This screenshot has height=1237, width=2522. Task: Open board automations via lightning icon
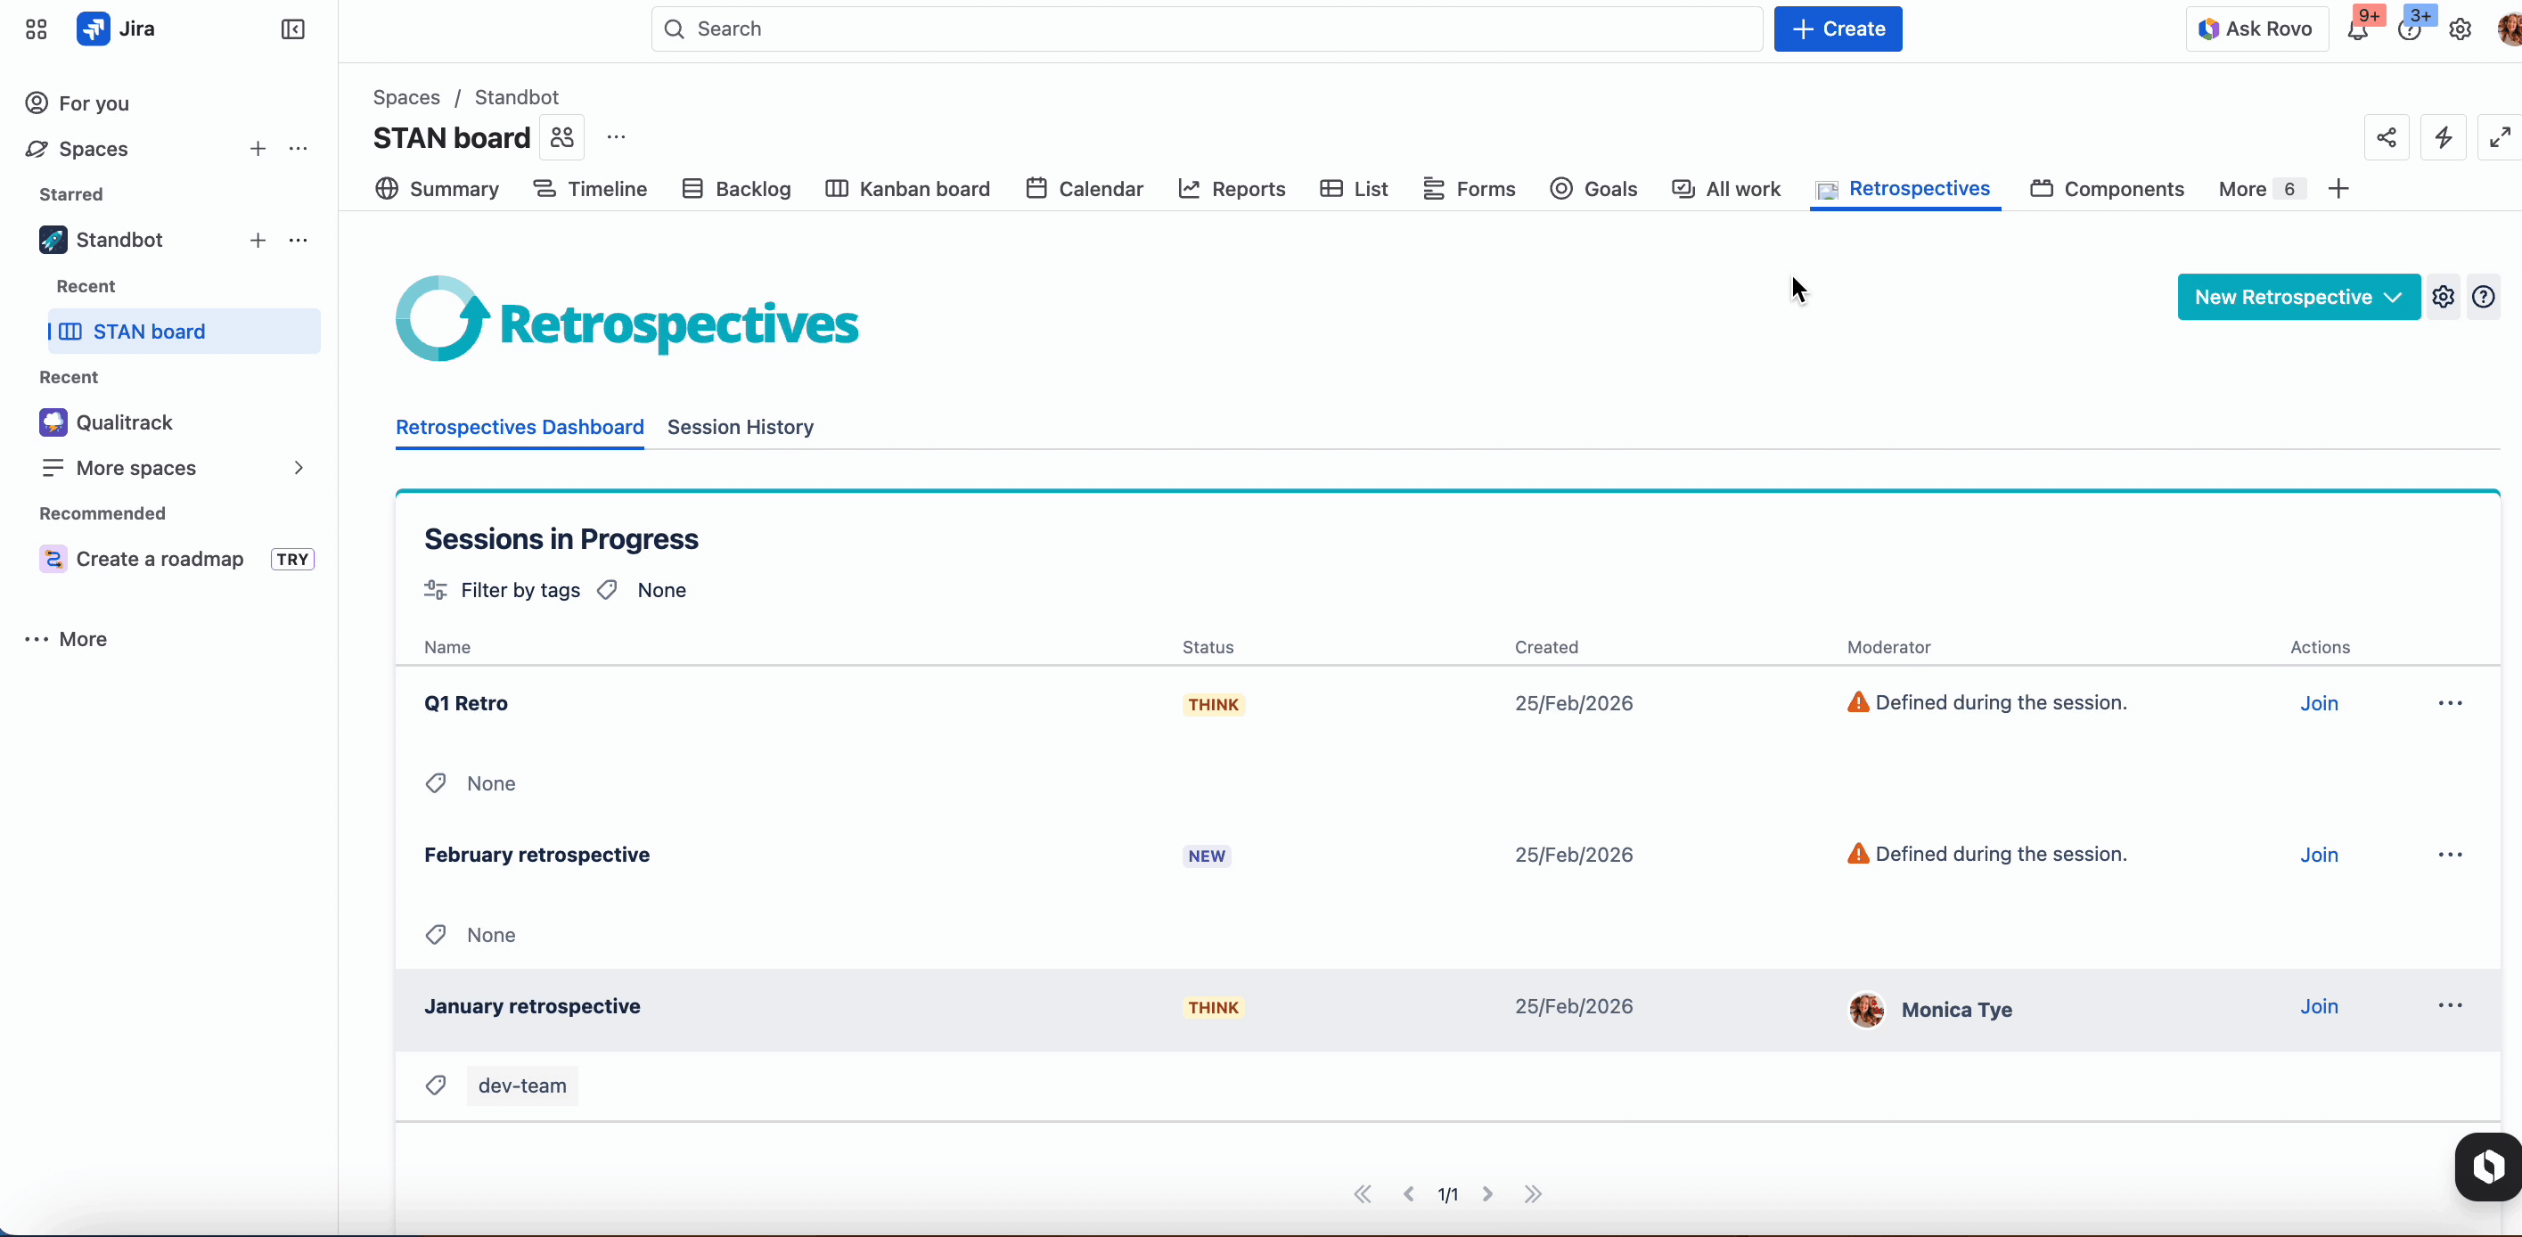(2443, 137)
